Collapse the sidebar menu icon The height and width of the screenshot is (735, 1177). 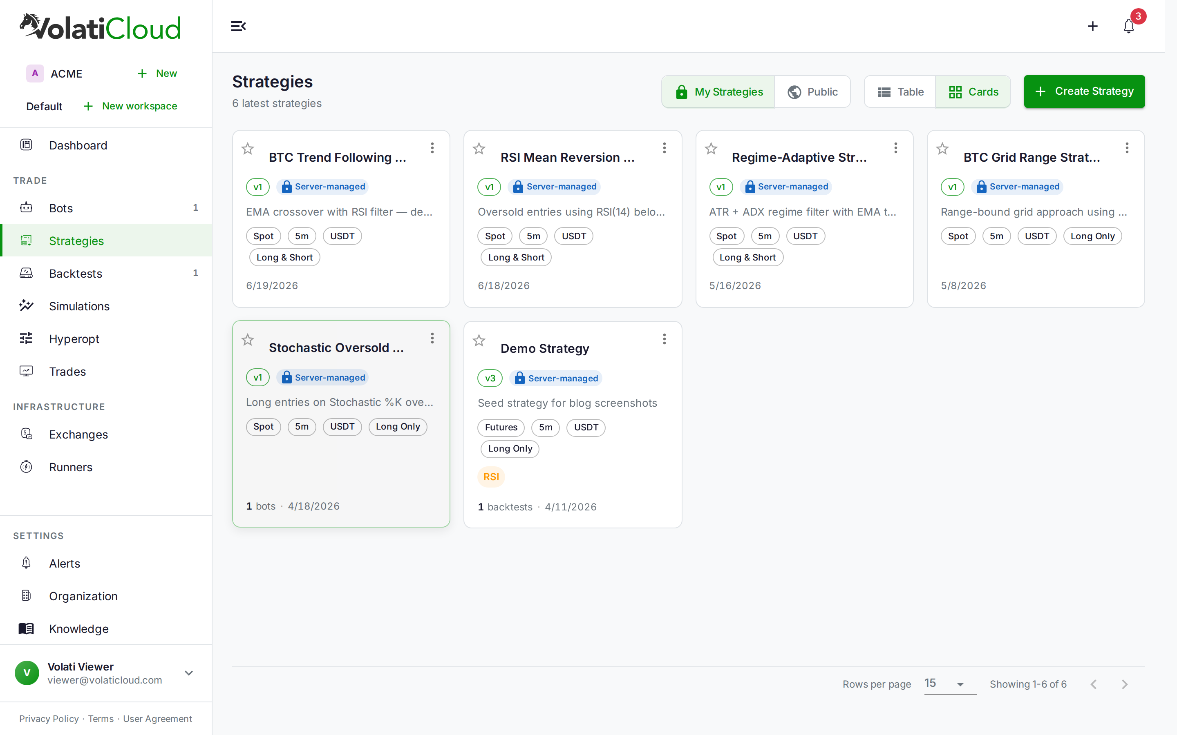coord(238,26)
